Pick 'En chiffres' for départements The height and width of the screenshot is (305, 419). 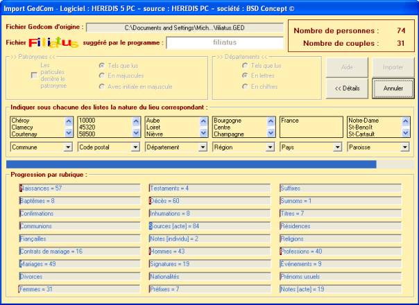245,87
